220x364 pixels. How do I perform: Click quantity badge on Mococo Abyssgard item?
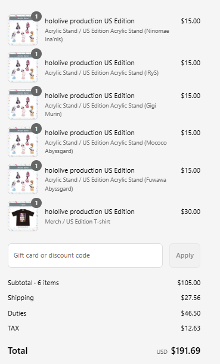pos(36,129)
